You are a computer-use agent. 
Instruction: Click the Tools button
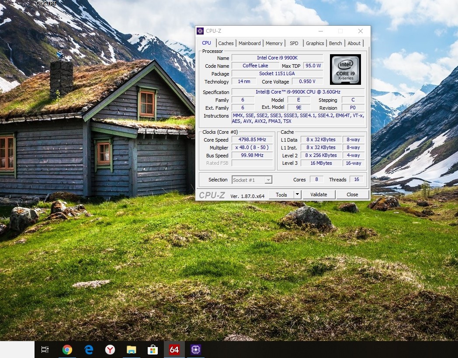coord(281,195)
